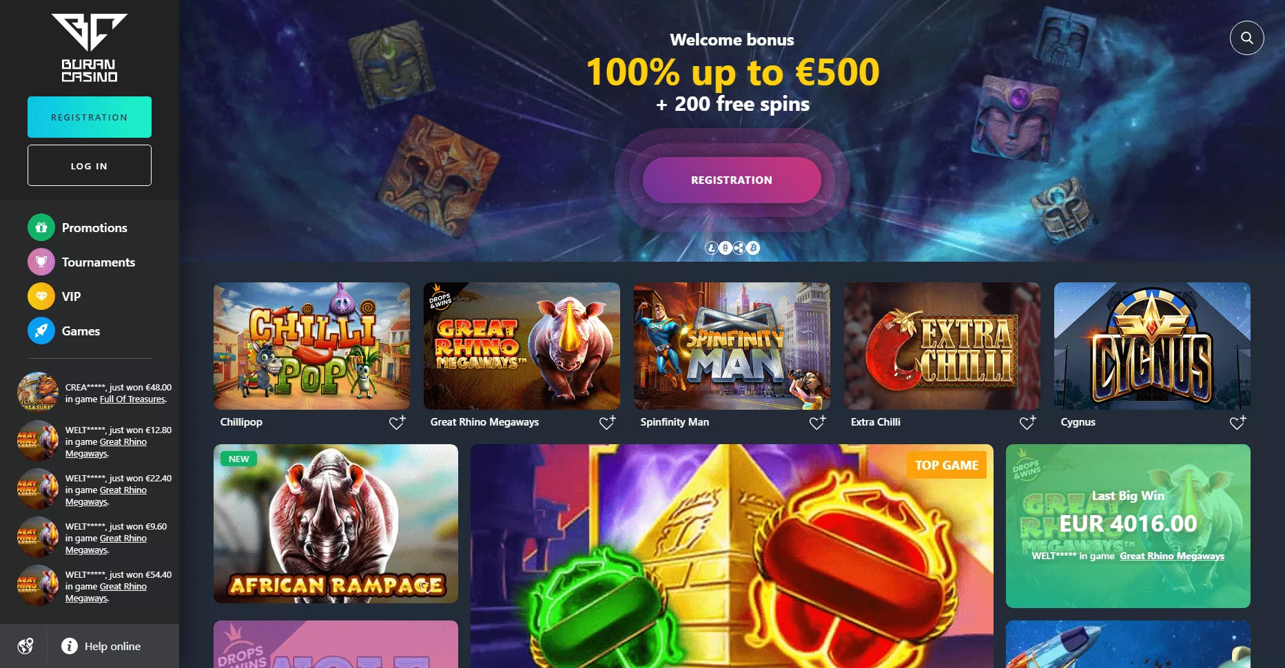Select the banner carousel indicator dots
1285x668 pixels.
coord(732,248)
